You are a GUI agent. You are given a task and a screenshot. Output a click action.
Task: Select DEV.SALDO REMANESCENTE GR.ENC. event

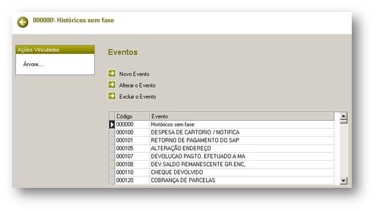tap(242, 164)
